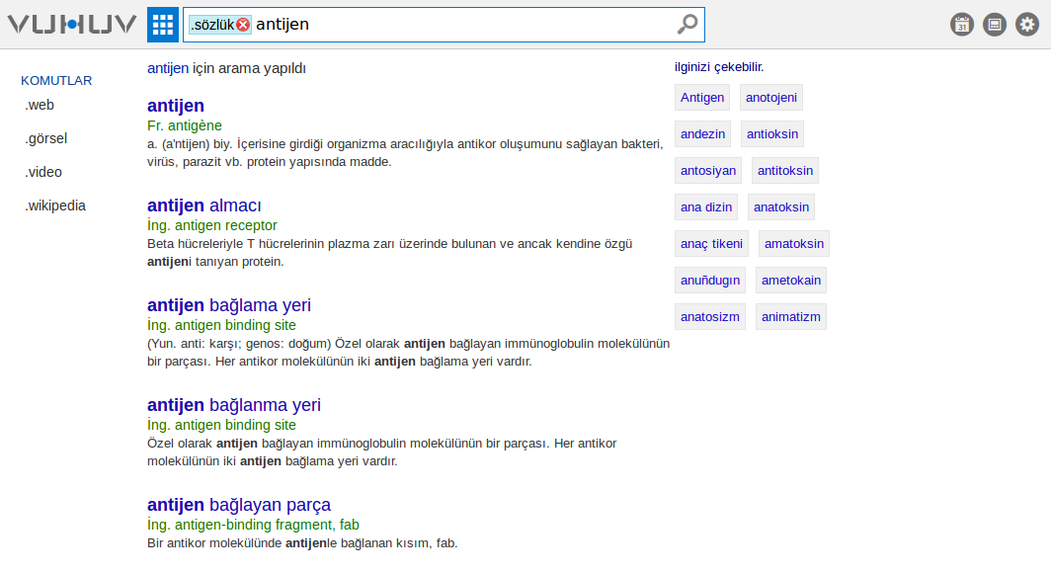1051x574 pixels.
Task: Remove the .sözlük search filter tag
Action: [243, 25]
